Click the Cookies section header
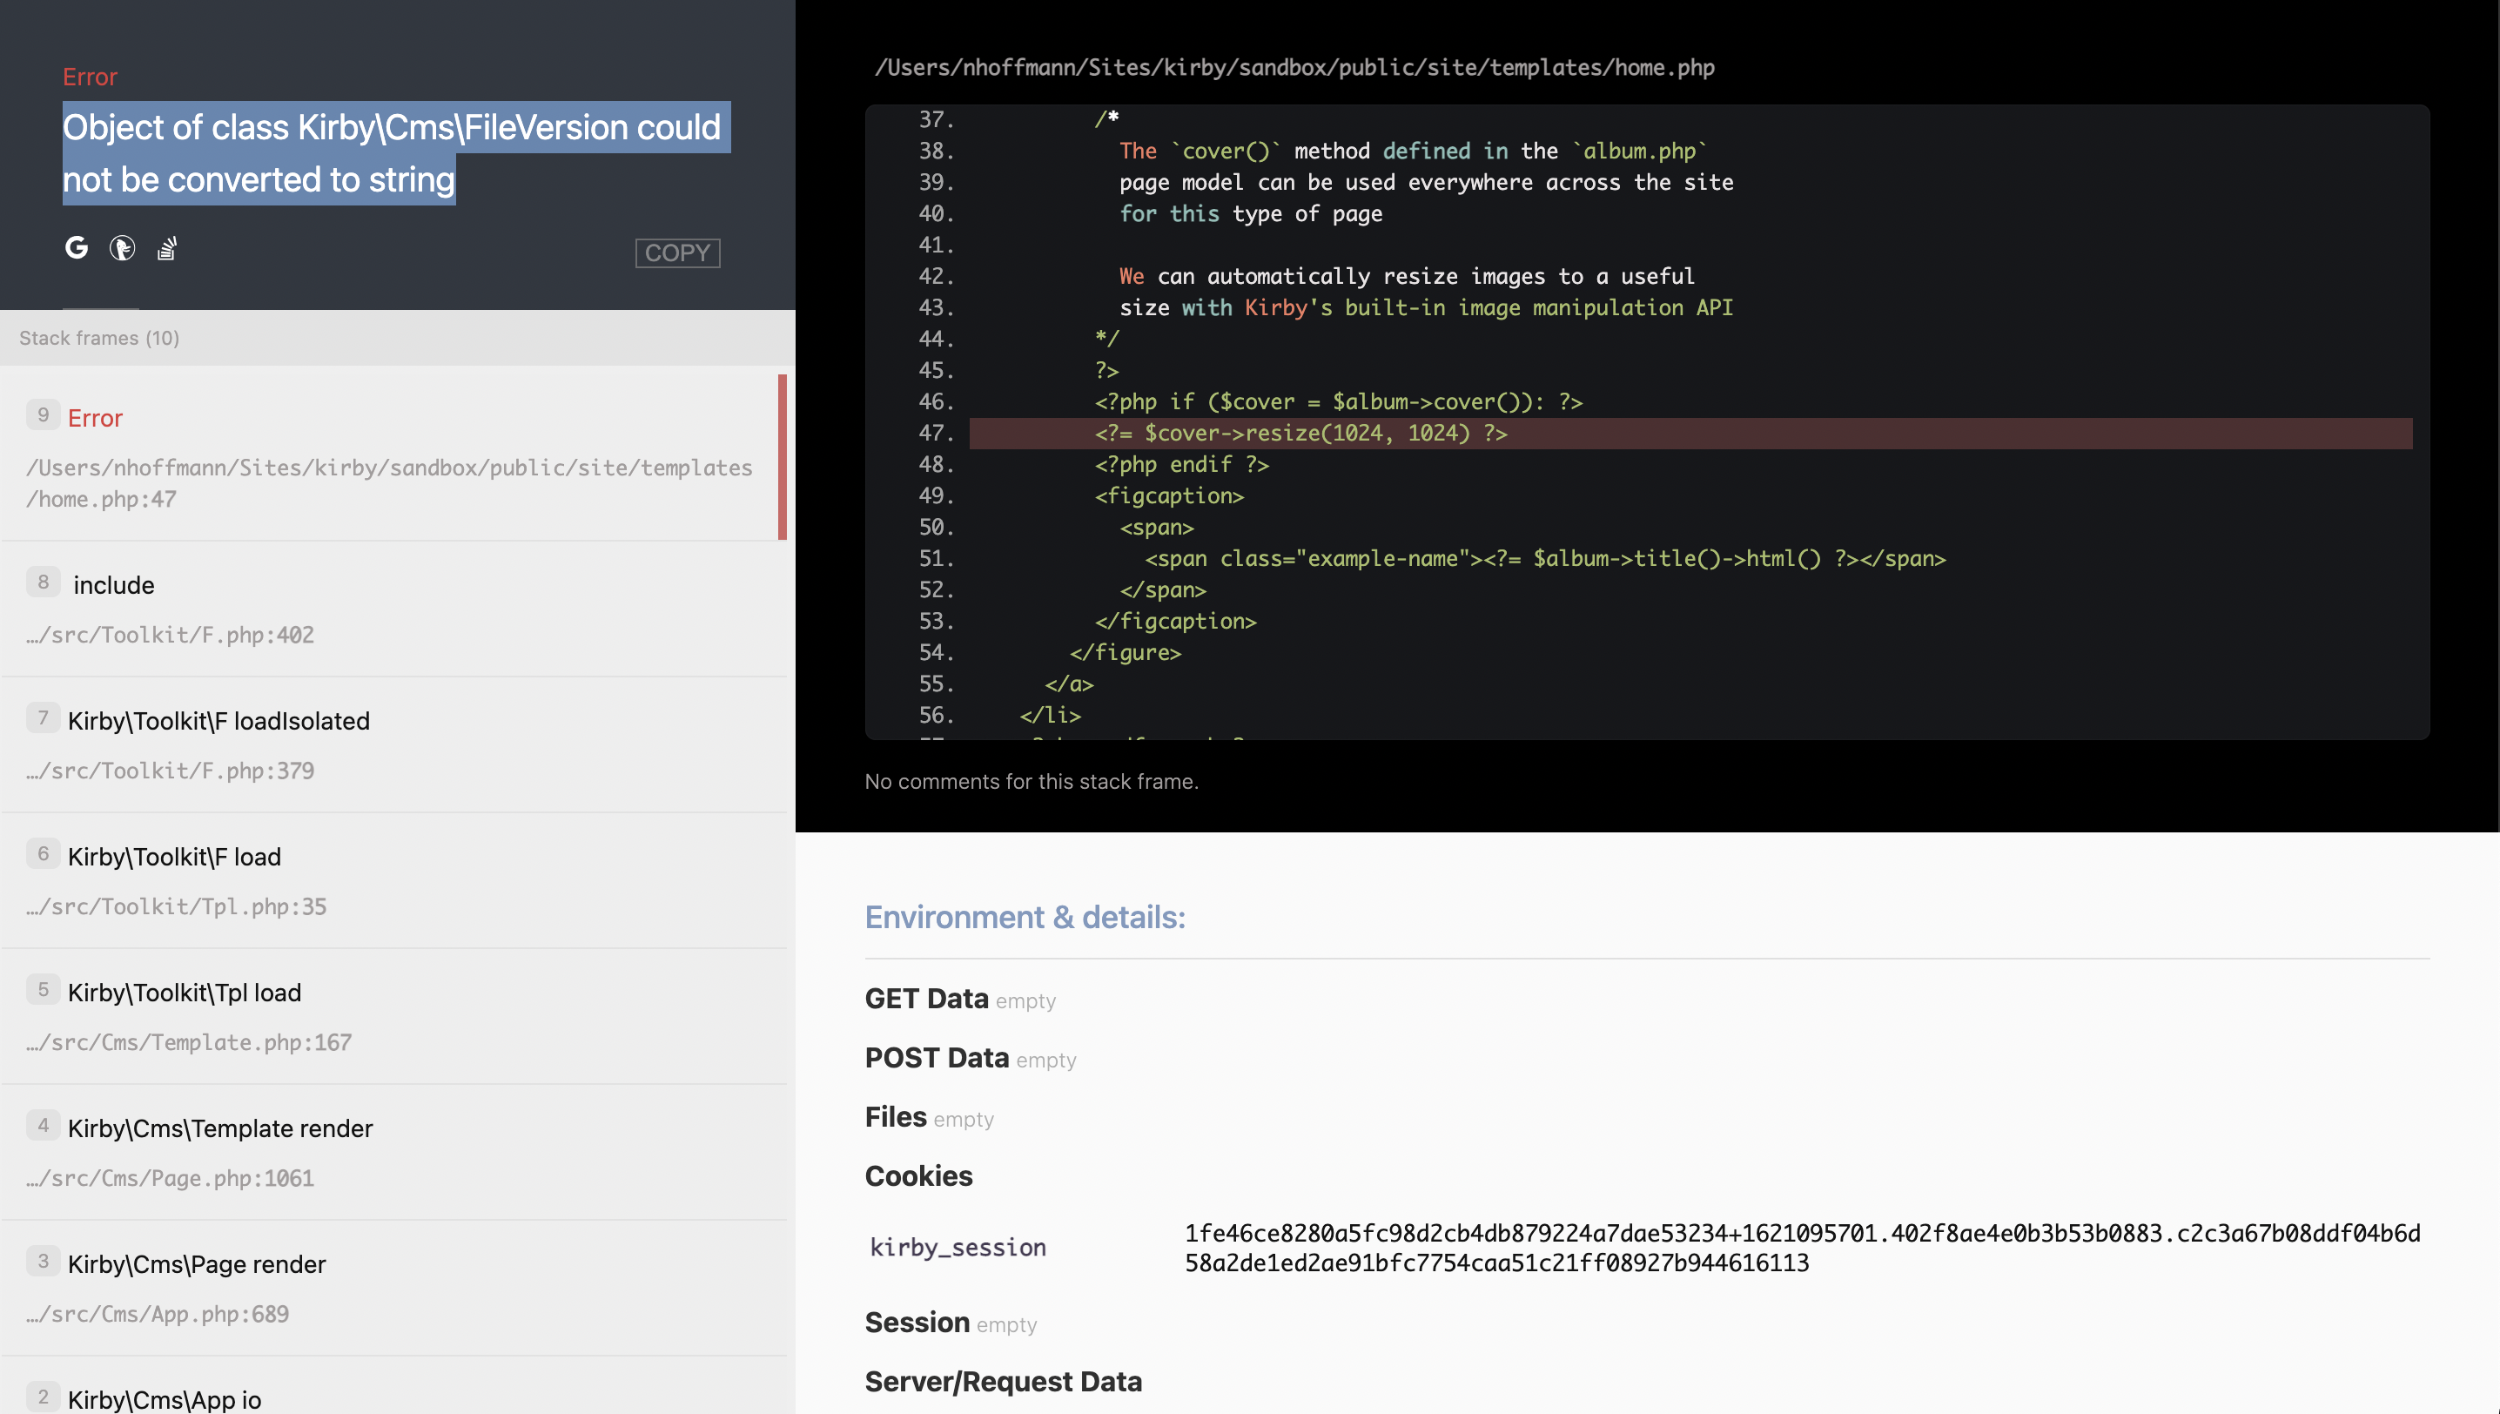 coord(917,1176)
